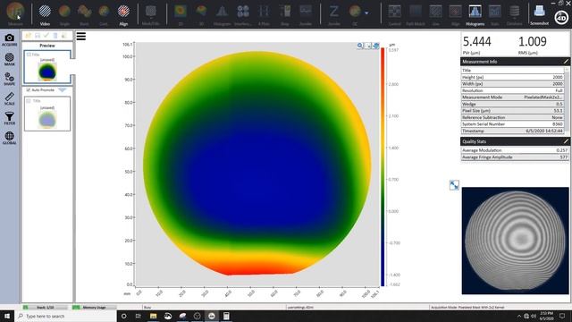Open the Database icon in the toolbar
This screenshot has width=572, height=322.
point(515,14)
